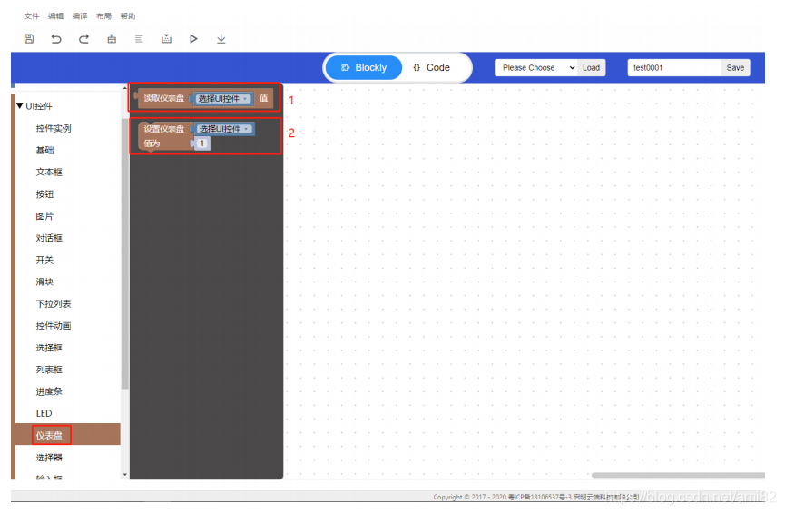The height and width of the screenshot is (514, 785).
Task: Run the program with play icon
Action: [193, 38]
